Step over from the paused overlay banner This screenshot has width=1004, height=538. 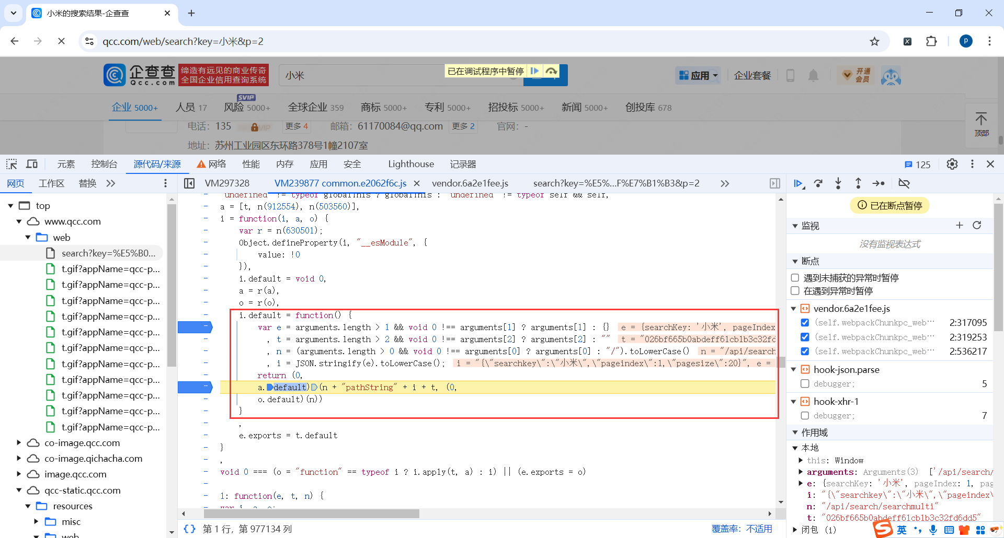[x=551, y=71]
